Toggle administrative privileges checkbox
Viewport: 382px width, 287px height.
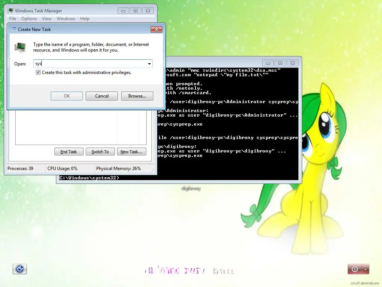(38, 72)
